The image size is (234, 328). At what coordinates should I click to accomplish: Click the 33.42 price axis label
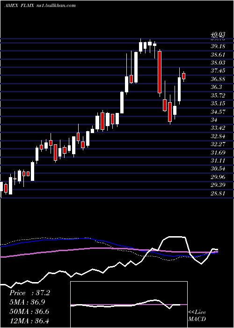click(218, 128)
